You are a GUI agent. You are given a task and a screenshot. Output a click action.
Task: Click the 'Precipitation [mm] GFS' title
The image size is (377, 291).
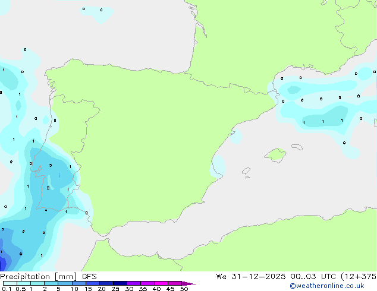point(48,277)
